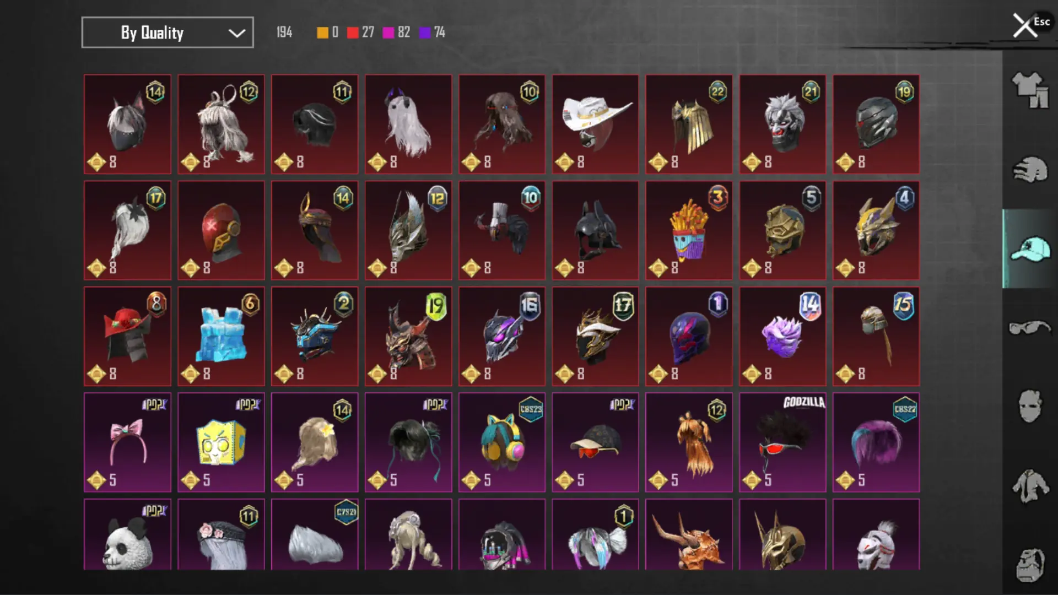1058x595 pixels.
Task: Pick the yellow cube face mask item
Action: [221, 442]
